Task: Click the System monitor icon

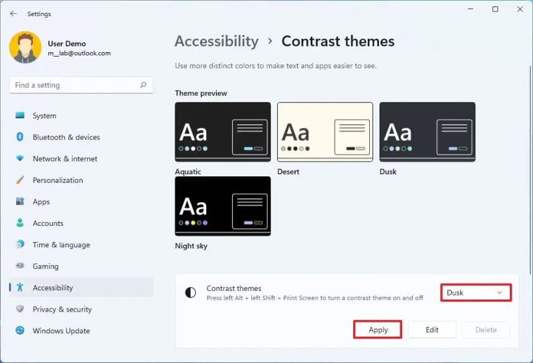Action: [x=20, y=115]
